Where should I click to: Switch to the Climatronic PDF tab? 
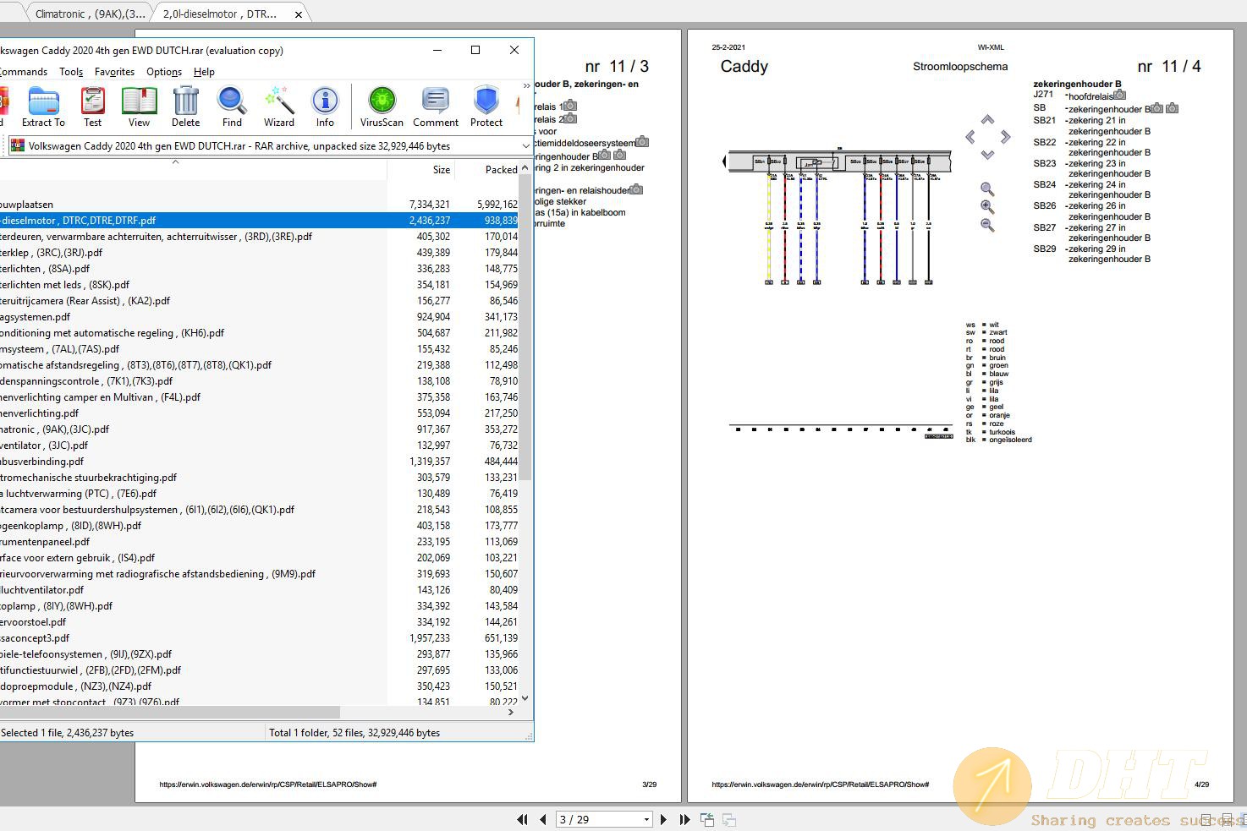point(90,14)
